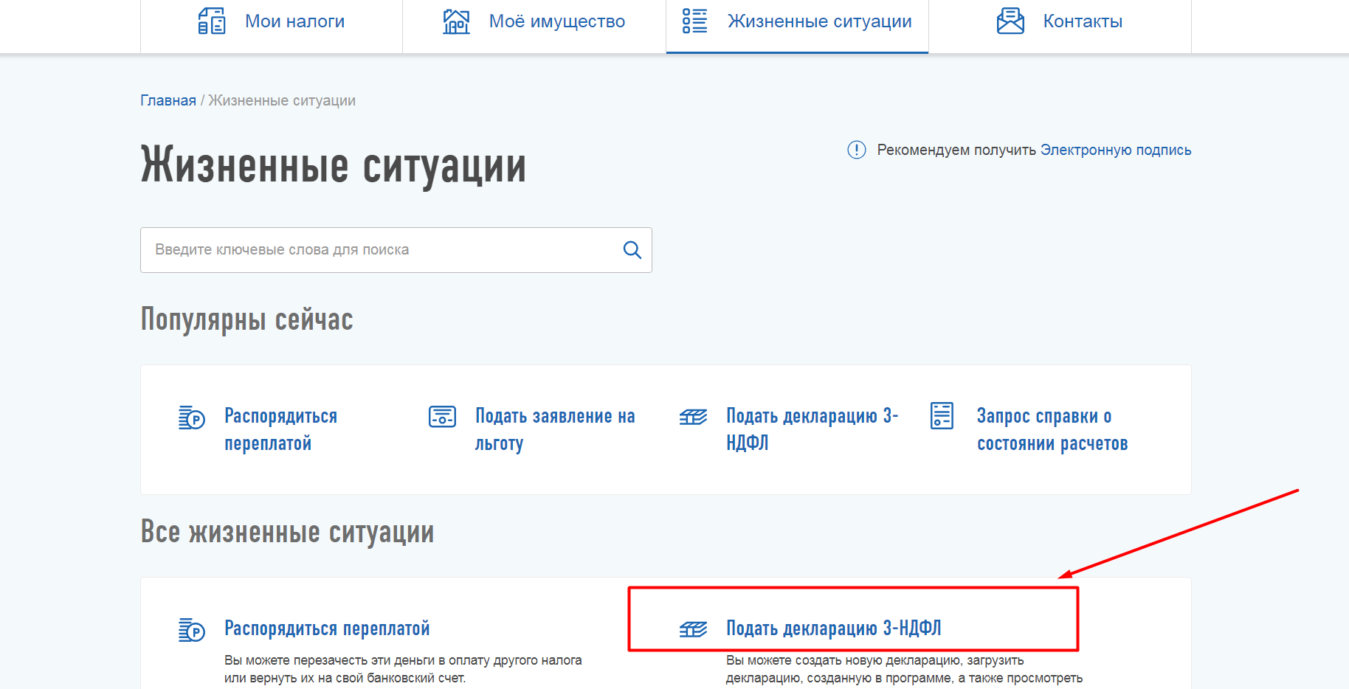Click the heading Все жизненные ситуации
The image size is (1349, 689).
point(287,532)
